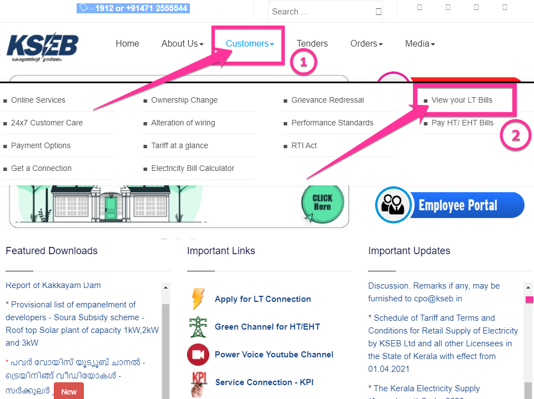The height and width of the screenshot is (399, 534).
Task: Click the search magnifier icon
Action: click(x=378, y=12)
